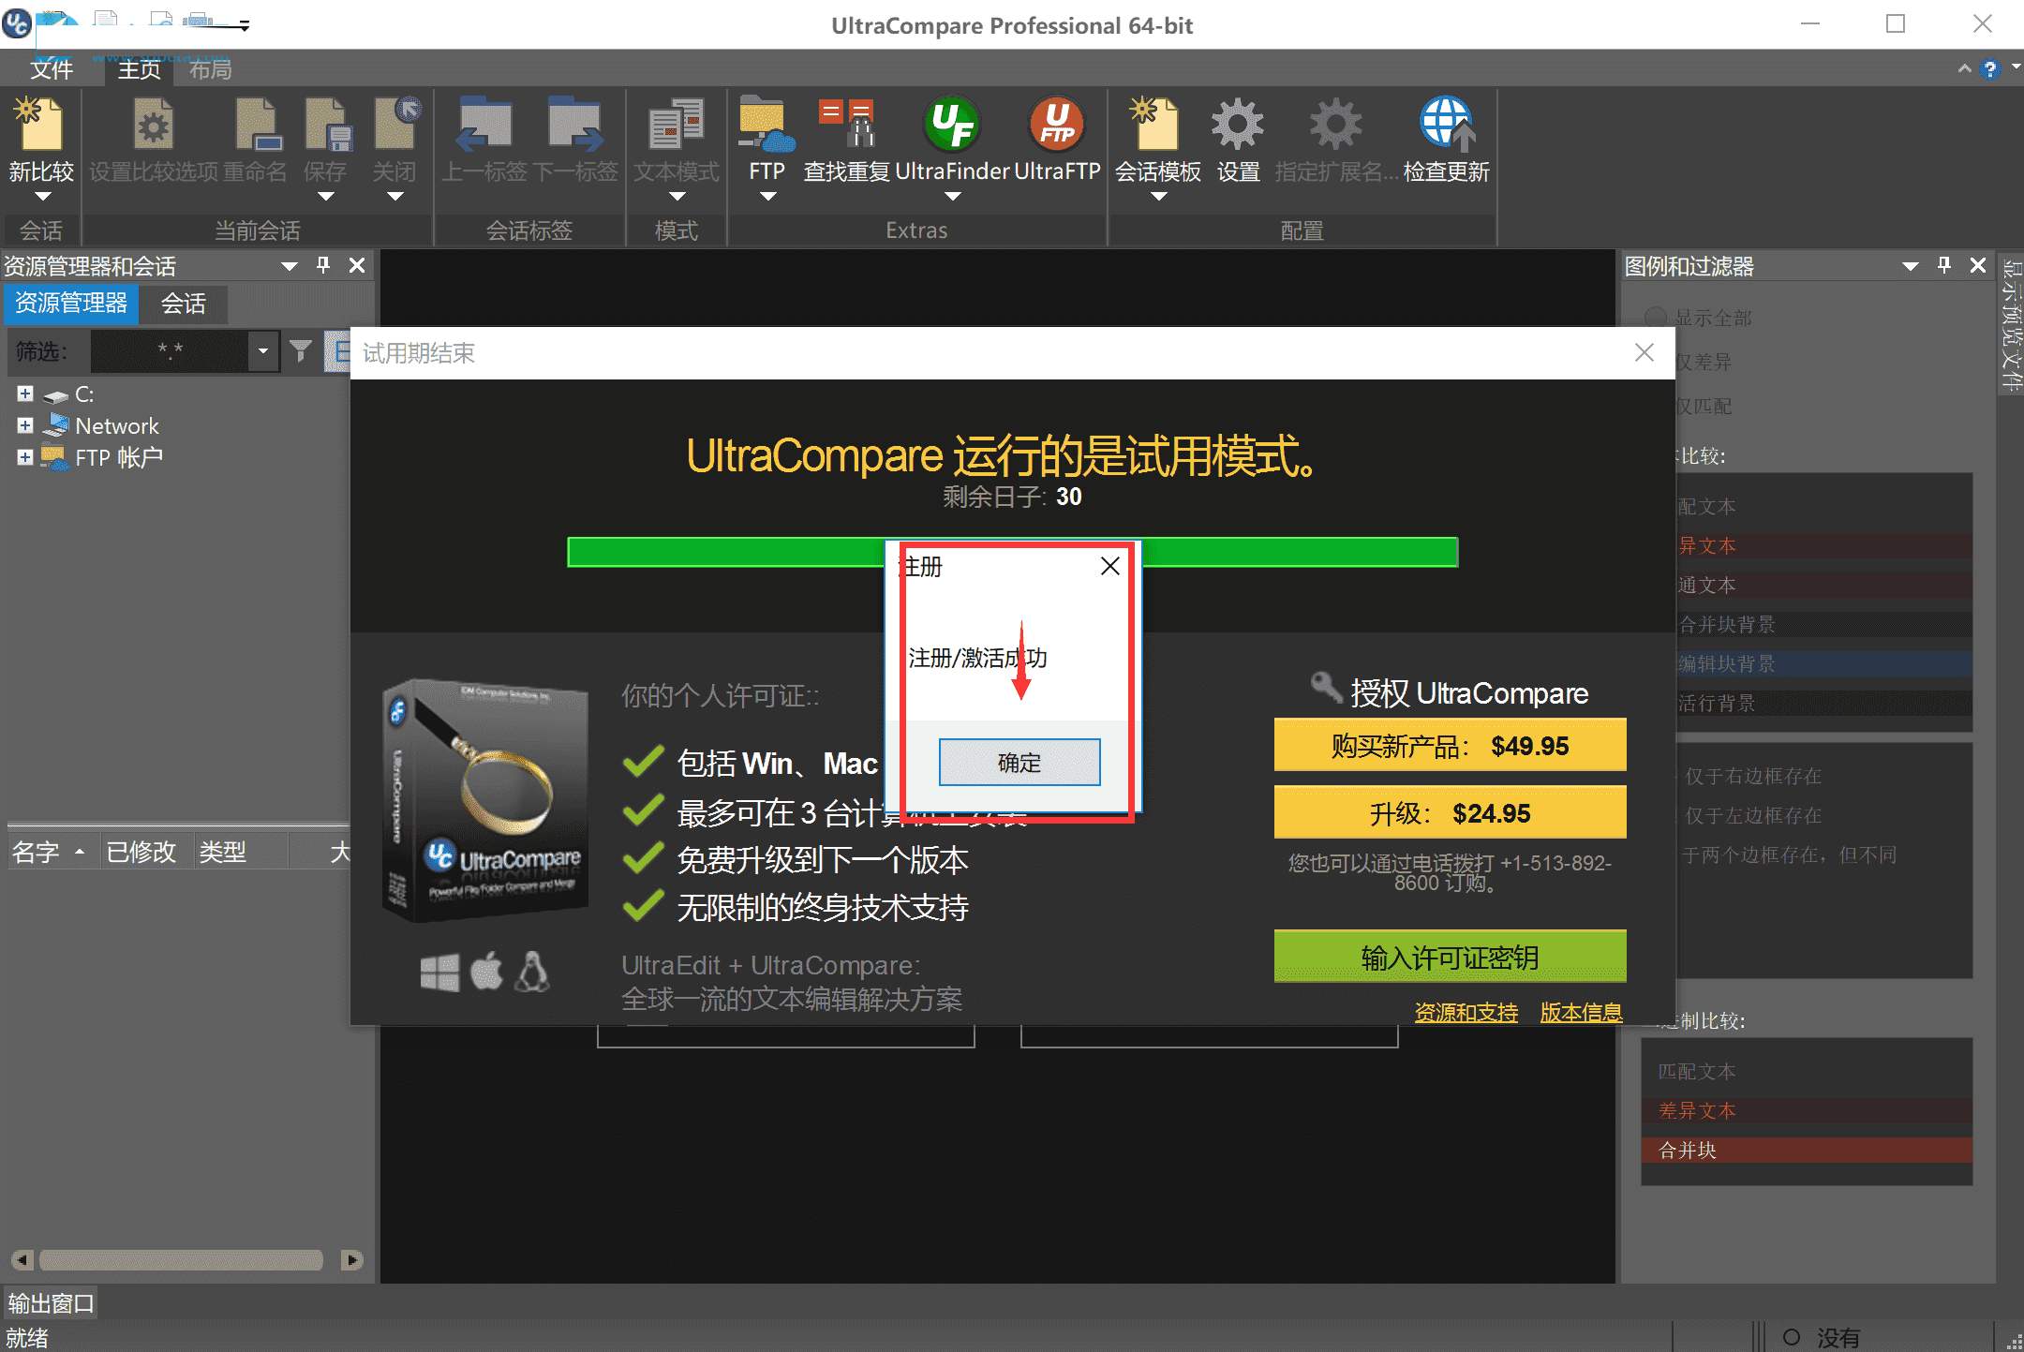Expand the FTP 帐户 tree item
The width and height of the screenshot is (2024, 1352).
point(24,456)
